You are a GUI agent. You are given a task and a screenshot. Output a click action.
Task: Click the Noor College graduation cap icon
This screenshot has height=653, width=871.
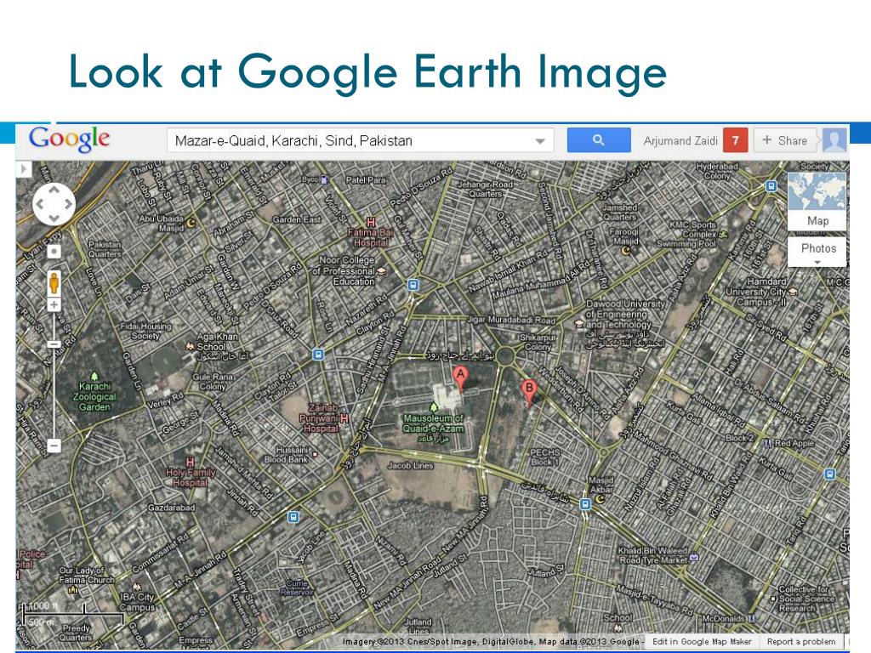382,271
